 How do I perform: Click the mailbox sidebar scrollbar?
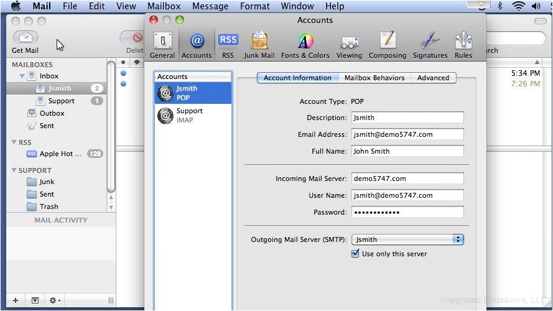pyautogui.click(x=111, y=127)
